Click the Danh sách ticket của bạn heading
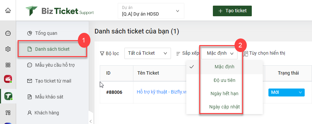Screen dimensions: 312x124 click(137, 31)
